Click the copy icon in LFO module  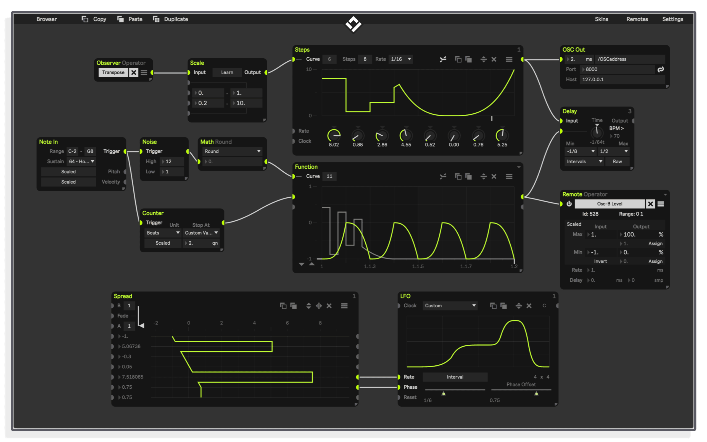[493, 306]
